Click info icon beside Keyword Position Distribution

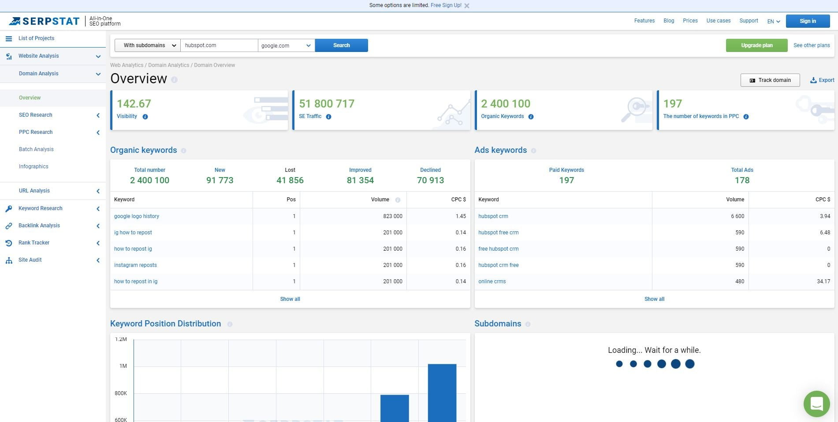(x=230, y=324)
